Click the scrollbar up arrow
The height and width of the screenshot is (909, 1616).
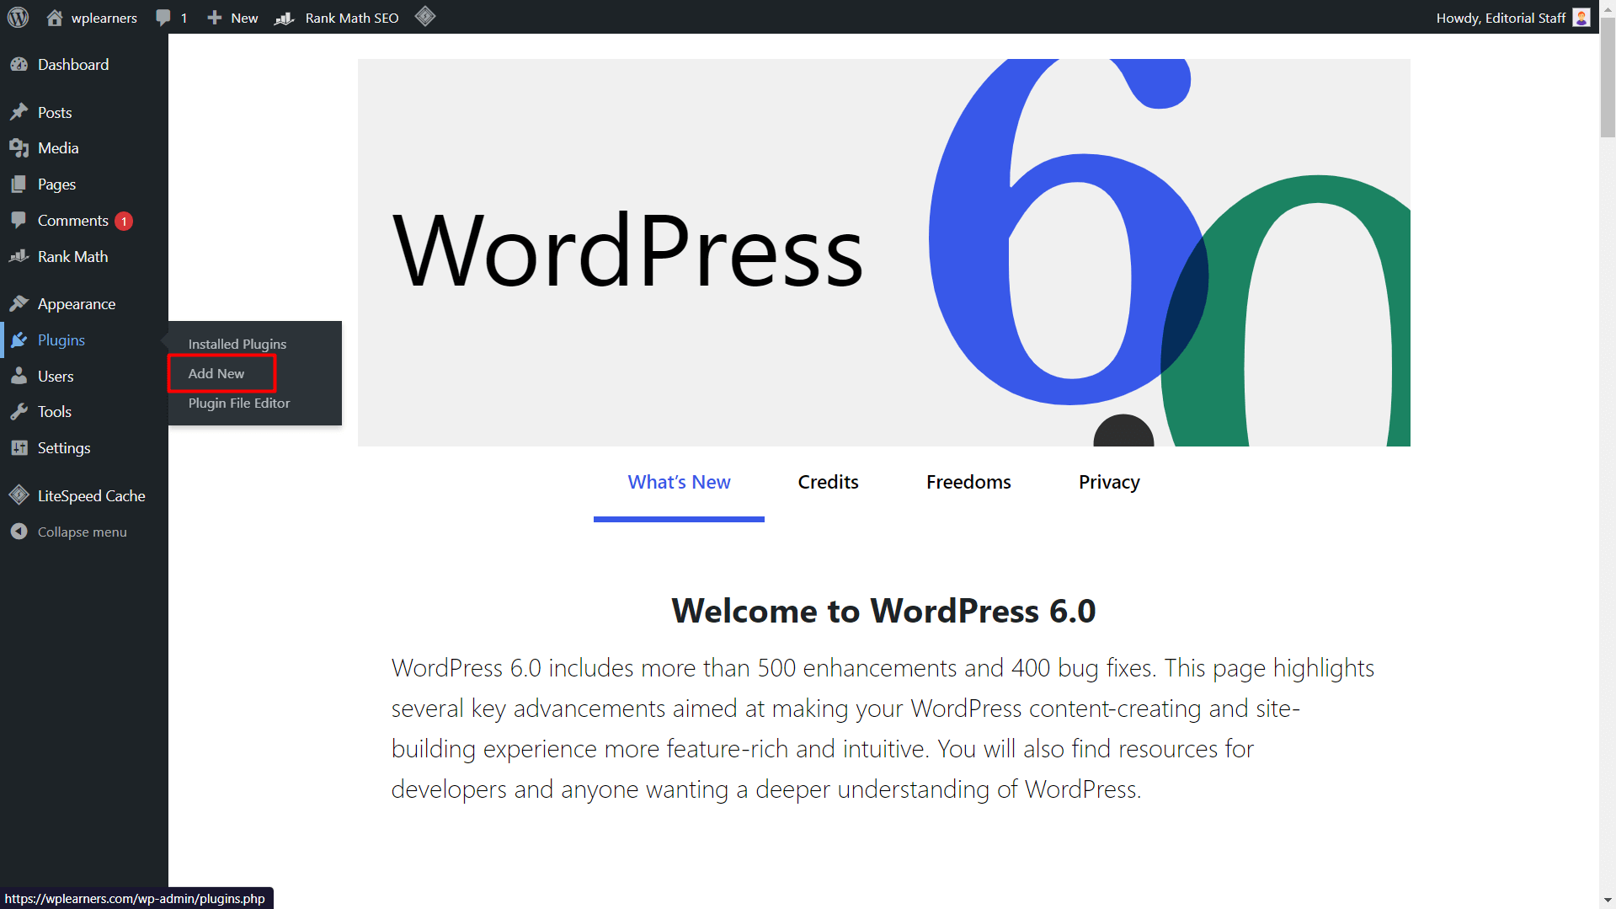(x=1608, y=8)
